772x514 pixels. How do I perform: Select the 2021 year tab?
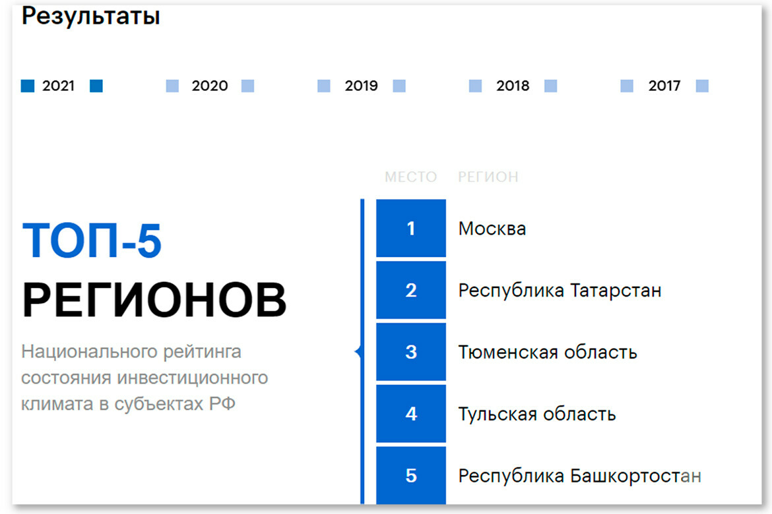(x=58, y=86)
